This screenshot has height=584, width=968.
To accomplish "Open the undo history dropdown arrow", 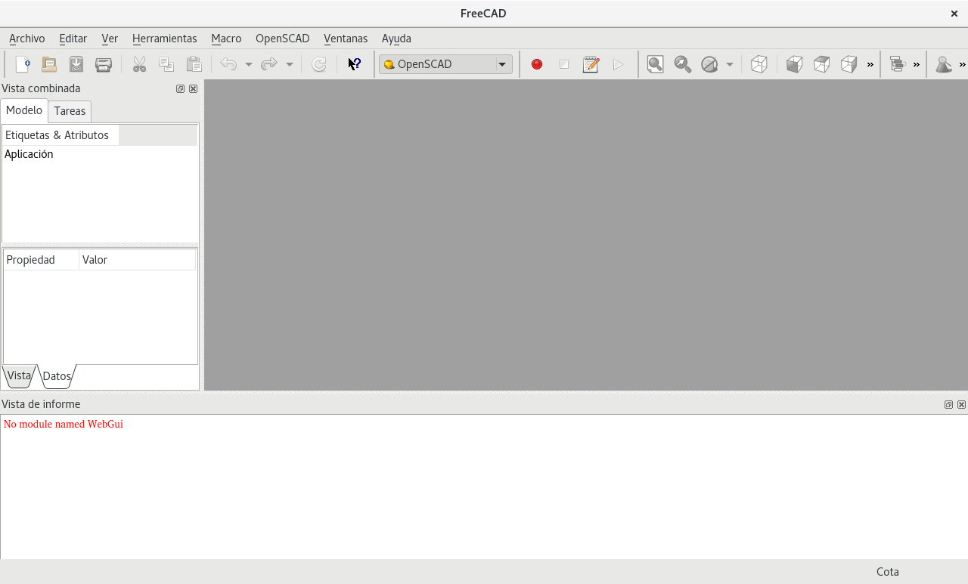I will point(248,64).
